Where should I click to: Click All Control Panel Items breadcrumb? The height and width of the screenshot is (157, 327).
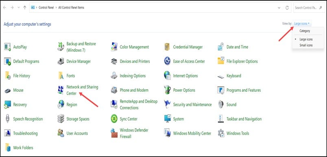click(71, 7)
